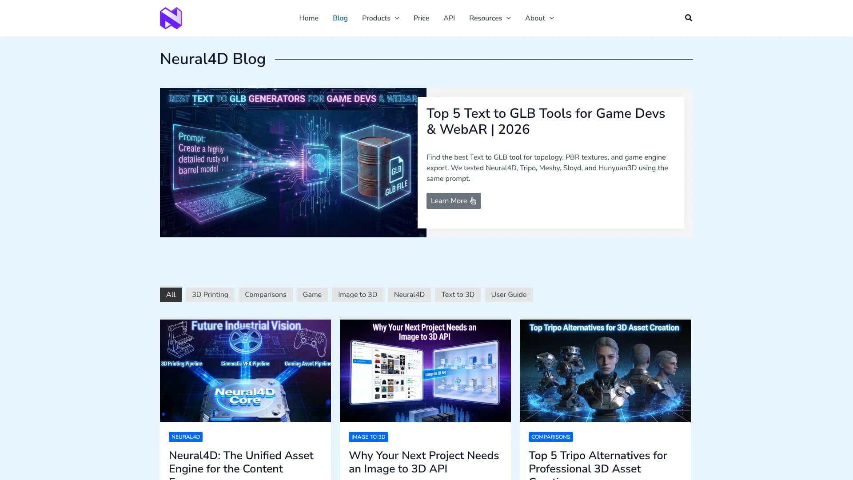This screenshot has width=853, height=480.
Task: Click the COMPARISONS category badge
Action: click(550, 437)
